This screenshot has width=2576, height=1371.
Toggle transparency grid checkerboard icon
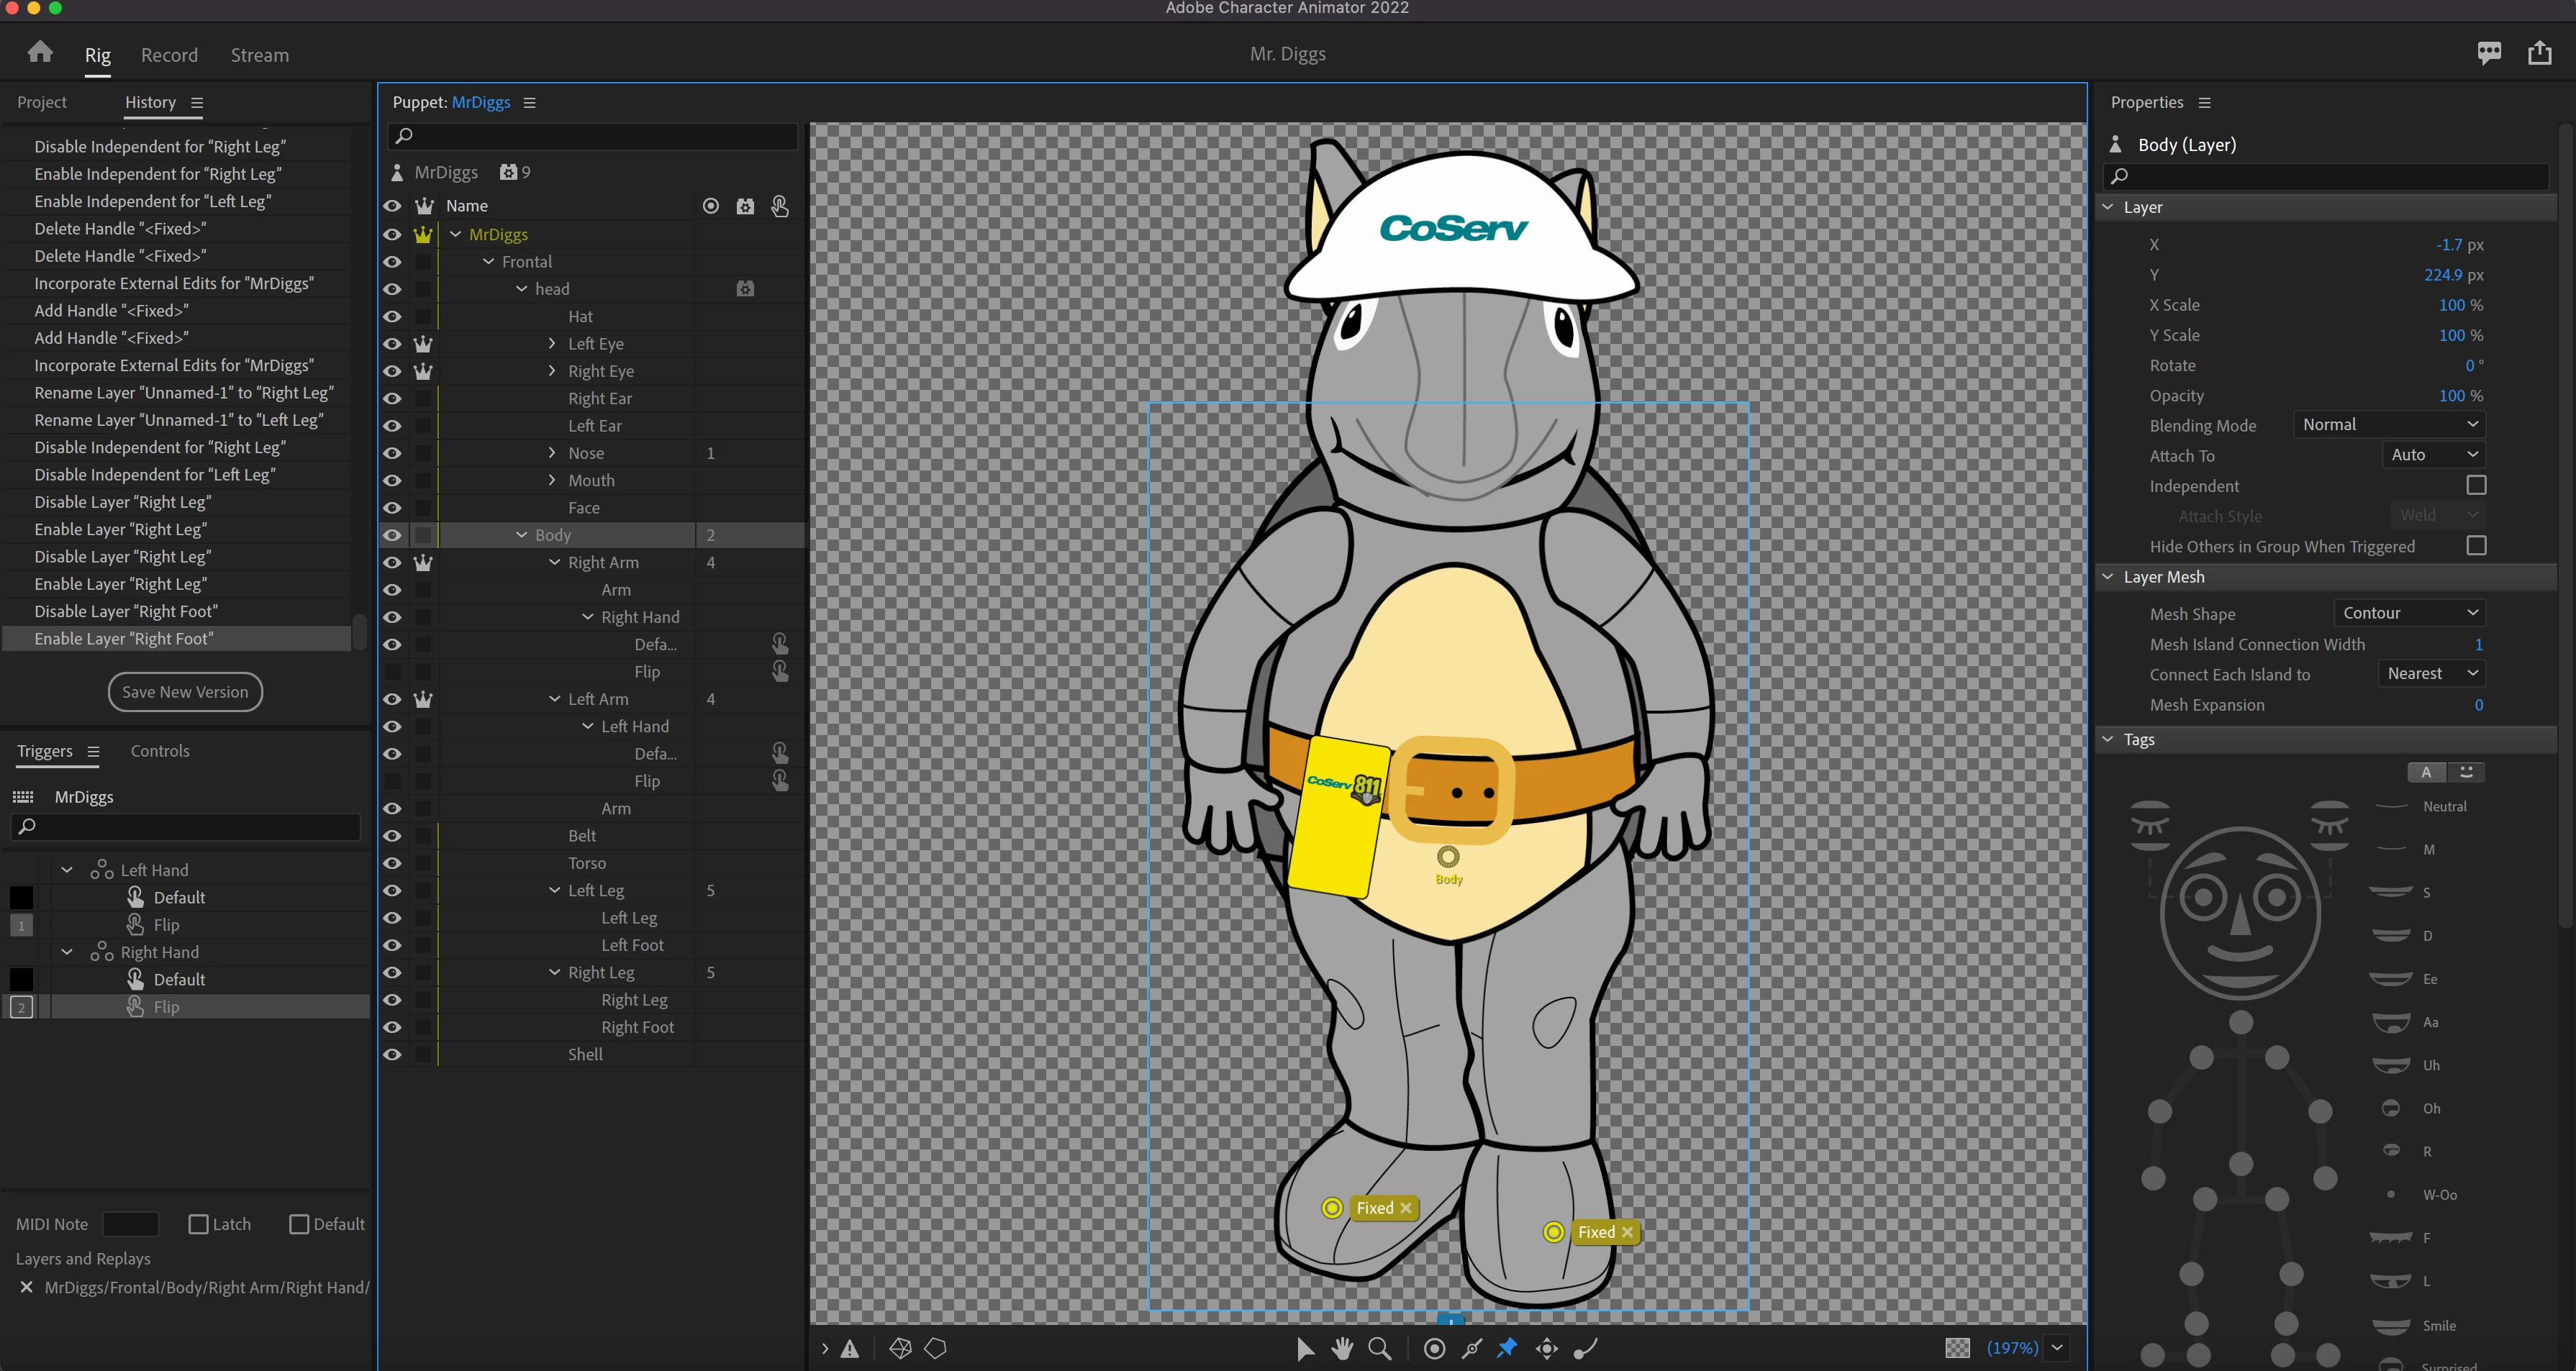click(x=1957, y=1348)
